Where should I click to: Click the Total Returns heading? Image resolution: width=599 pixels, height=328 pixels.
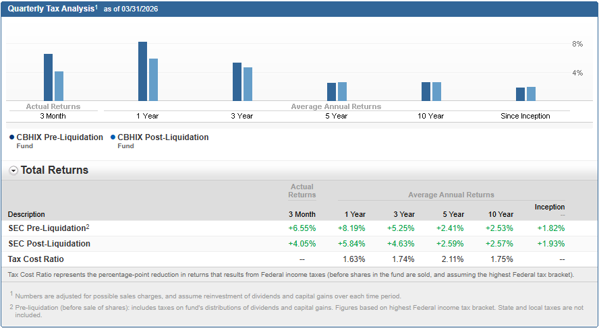coord(55,170)
